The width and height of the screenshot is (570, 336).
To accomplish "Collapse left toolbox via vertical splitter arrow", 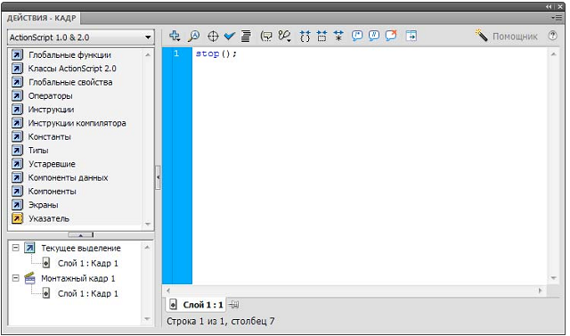I will [x=159, y=177].
